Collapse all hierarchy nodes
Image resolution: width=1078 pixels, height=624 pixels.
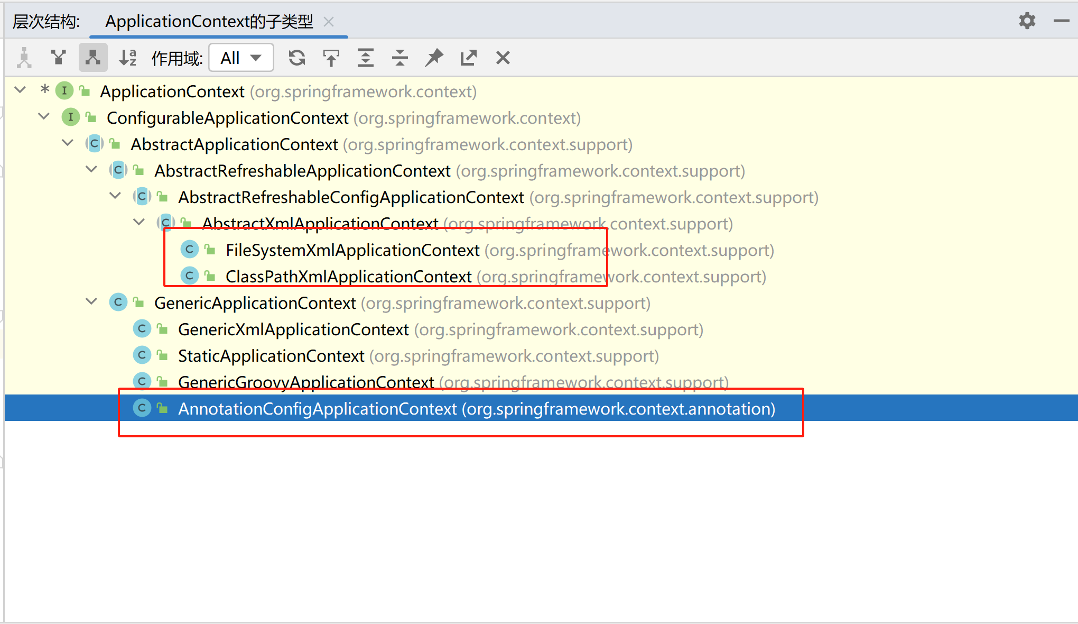pos(400,58)
